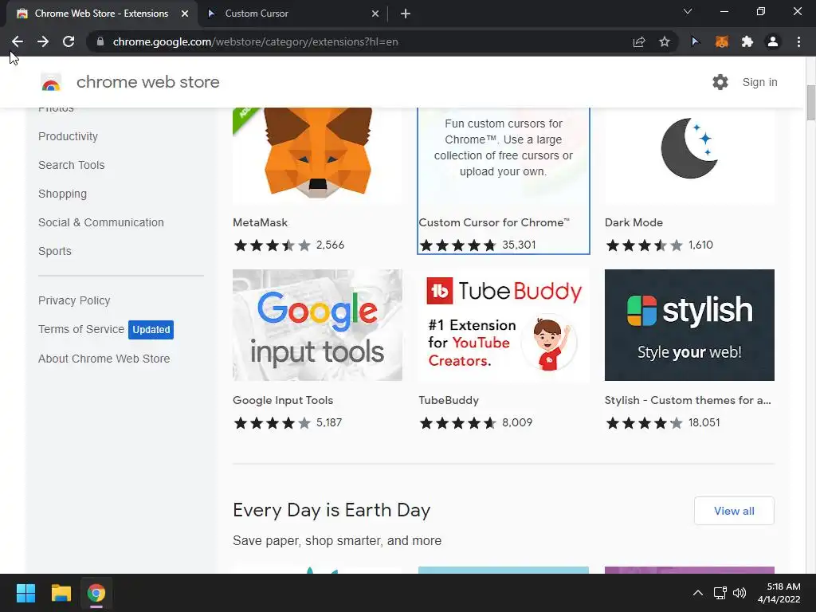Open the tab search chevron
The image size is (816, 612).
pyautogui.click(x=688, y=11)
